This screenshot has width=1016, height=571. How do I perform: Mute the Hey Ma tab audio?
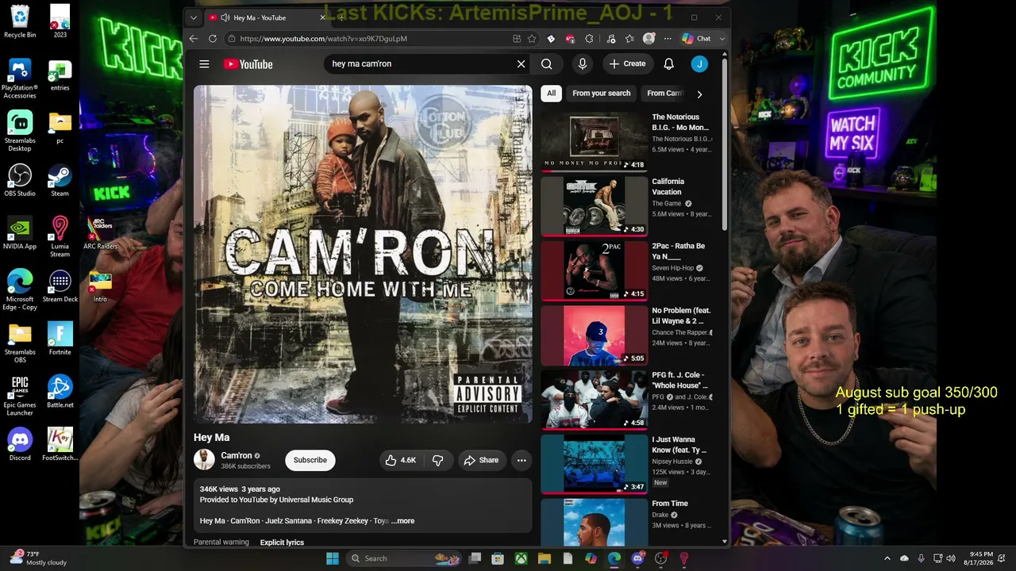coord(225,17)
